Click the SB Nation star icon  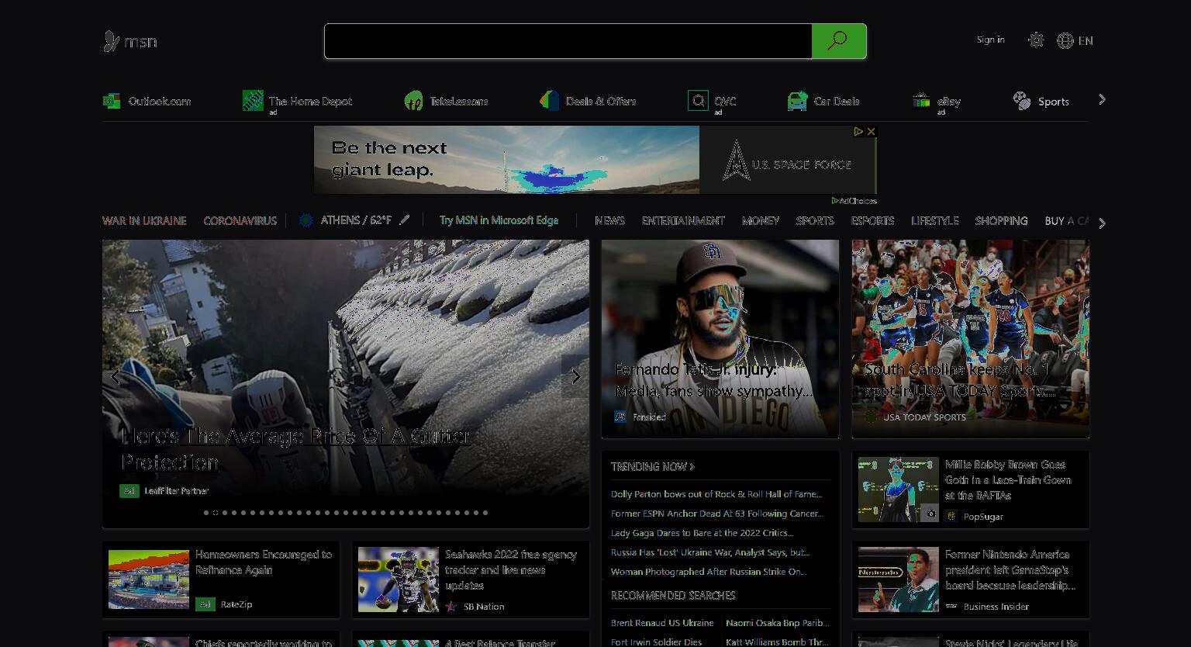[451, 607]
